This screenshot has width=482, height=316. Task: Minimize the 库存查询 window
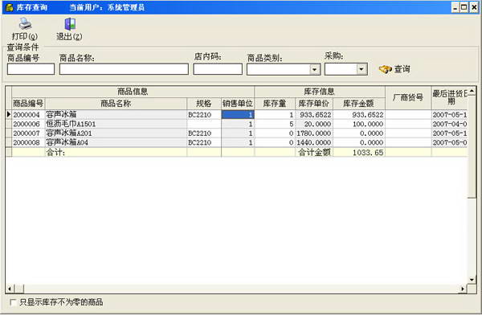click(x=455, y=7)
